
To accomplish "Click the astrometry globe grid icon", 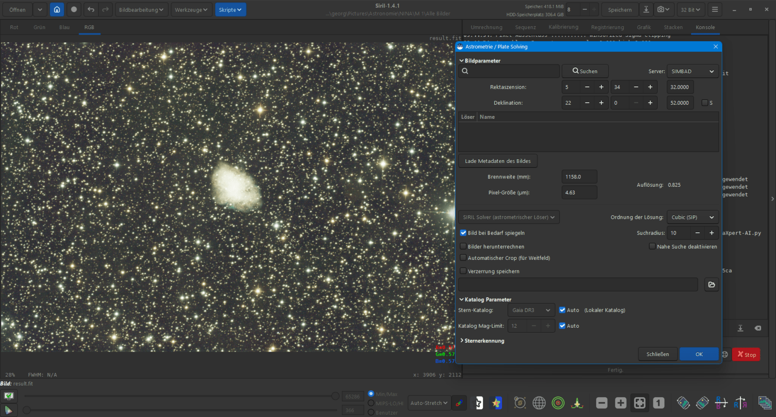I will click(539, 403).
